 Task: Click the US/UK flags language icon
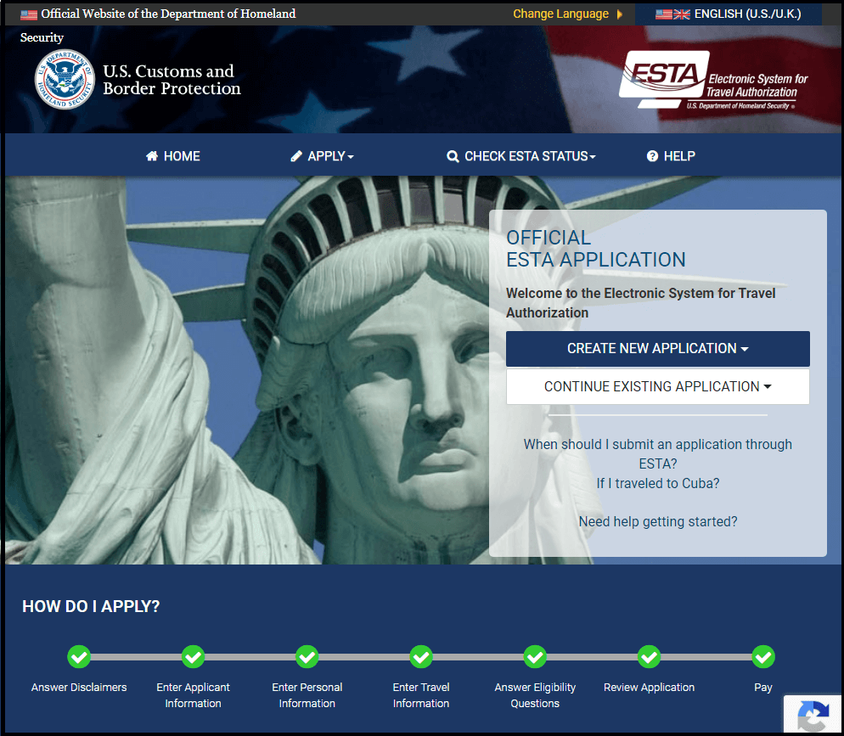[x=672, y=14]
